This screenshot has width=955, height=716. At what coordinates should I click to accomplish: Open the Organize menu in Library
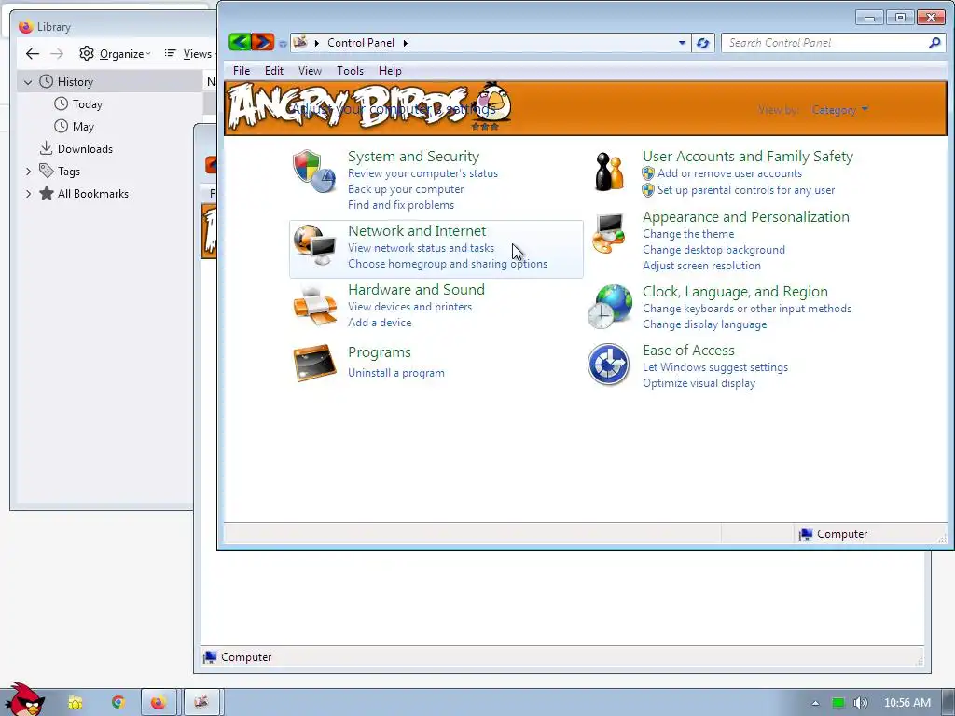pos(115,54)
